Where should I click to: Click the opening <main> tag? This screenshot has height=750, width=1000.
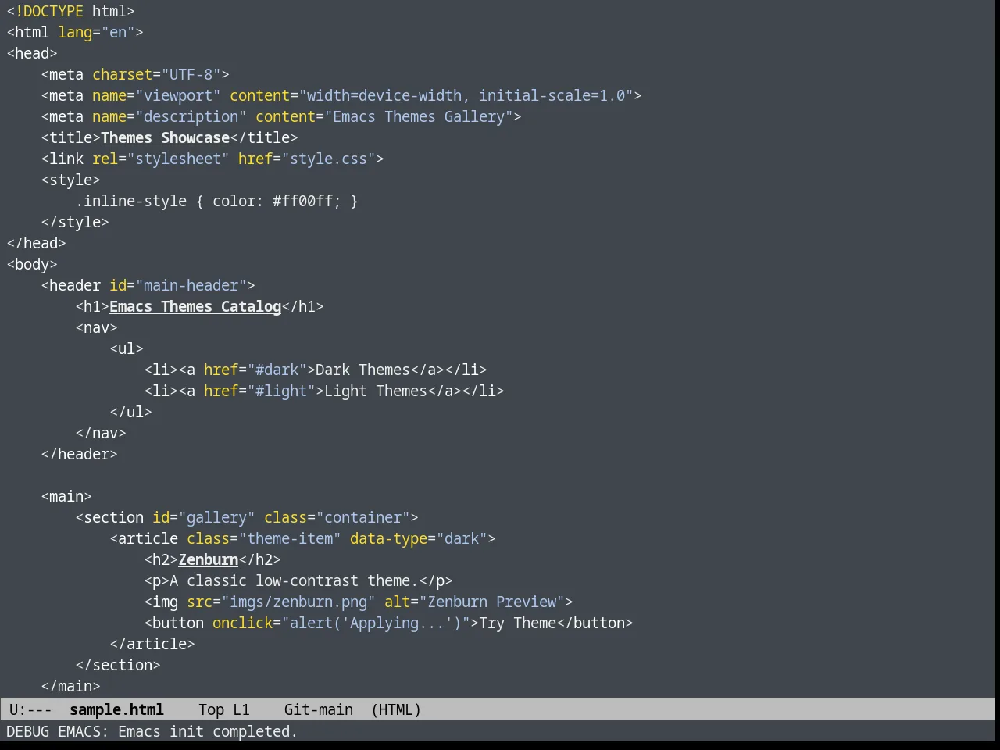tap(66, 496)
